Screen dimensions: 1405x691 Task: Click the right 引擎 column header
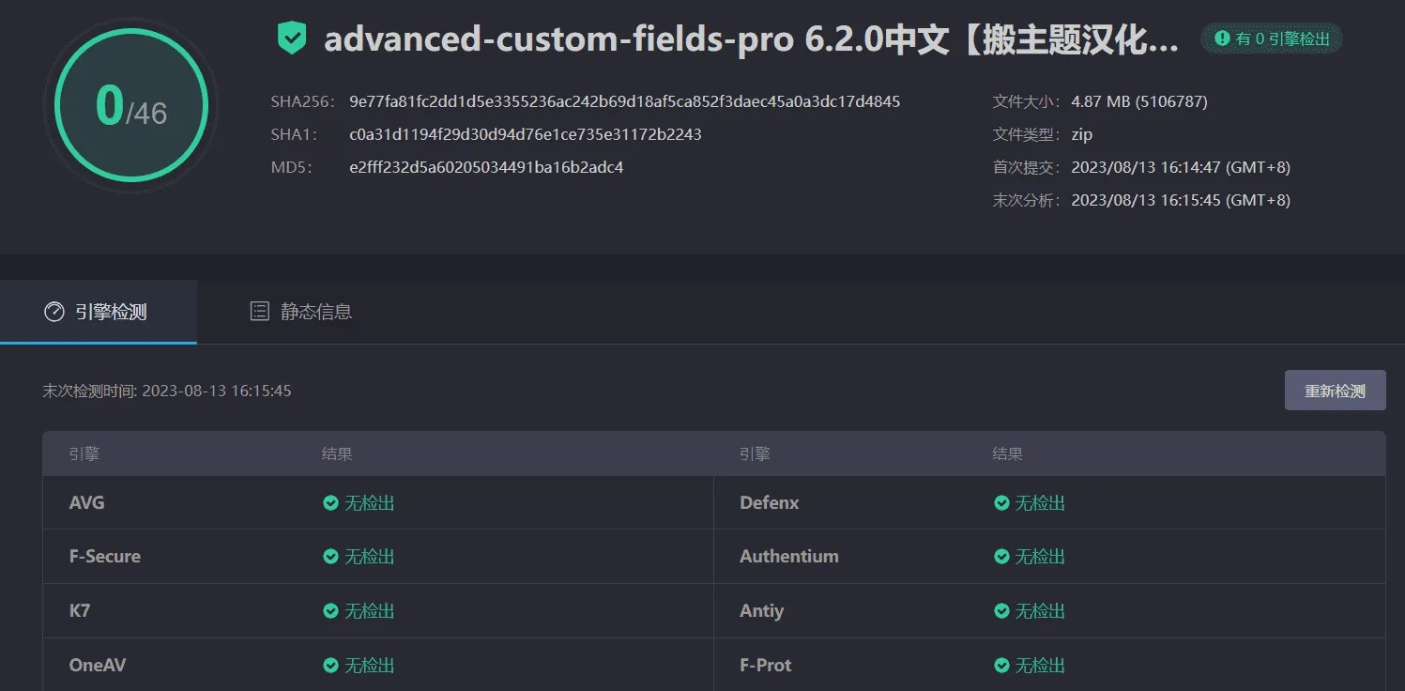point(755,454)
